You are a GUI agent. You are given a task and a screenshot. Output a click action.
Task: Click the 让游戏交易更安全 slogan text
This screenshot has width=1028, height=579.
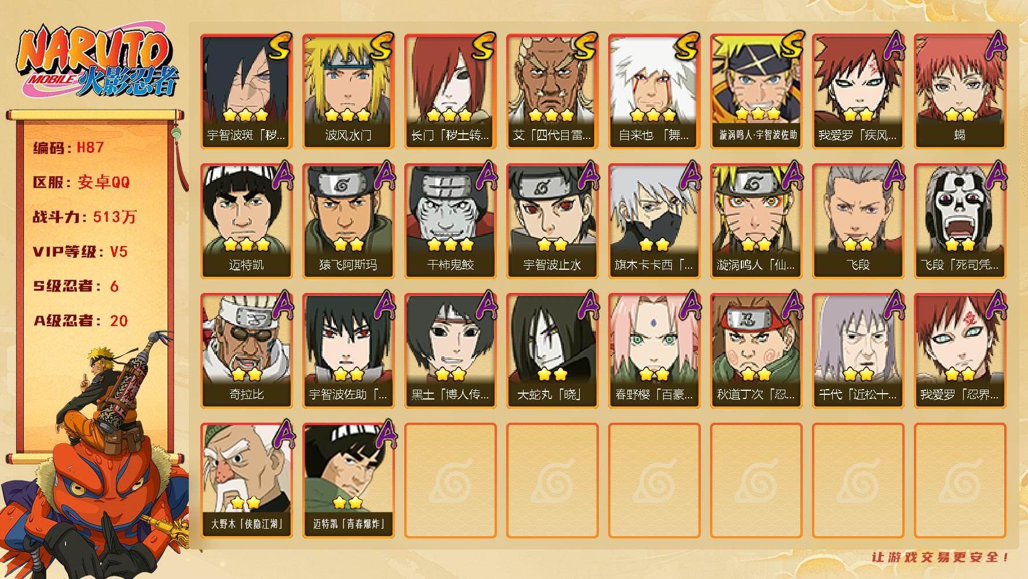[941, 557]
